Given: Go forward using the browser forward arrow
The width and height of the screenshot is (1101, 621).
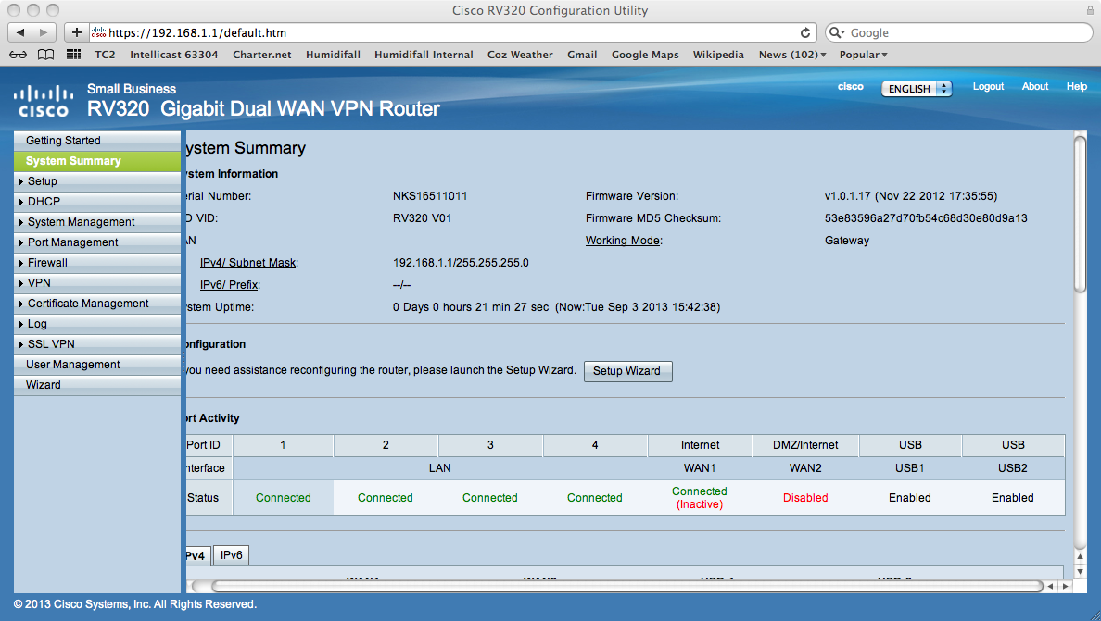Looking at the screenshot, I should tap(44, 32).
